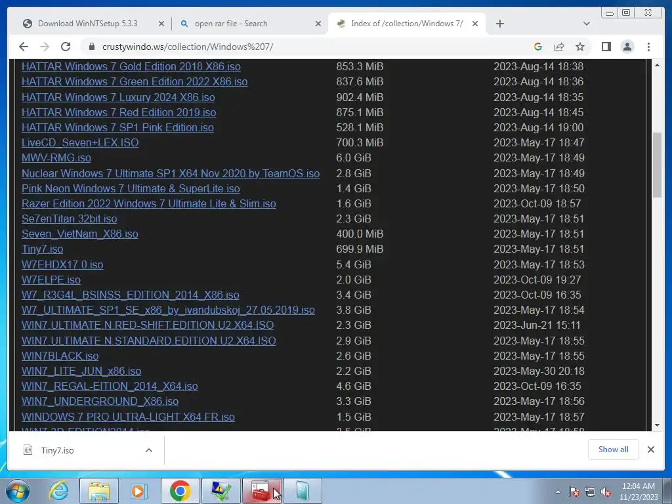672x504 pixels.
Task: Bookmark this page with the star
Action: (x=580, y=47)
